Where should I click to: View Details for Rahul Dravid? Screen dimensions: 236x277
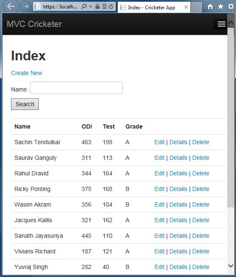(178, 173)
